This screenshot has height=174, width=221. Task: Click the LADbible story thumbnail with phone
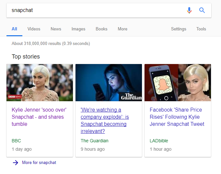(178, 82)
